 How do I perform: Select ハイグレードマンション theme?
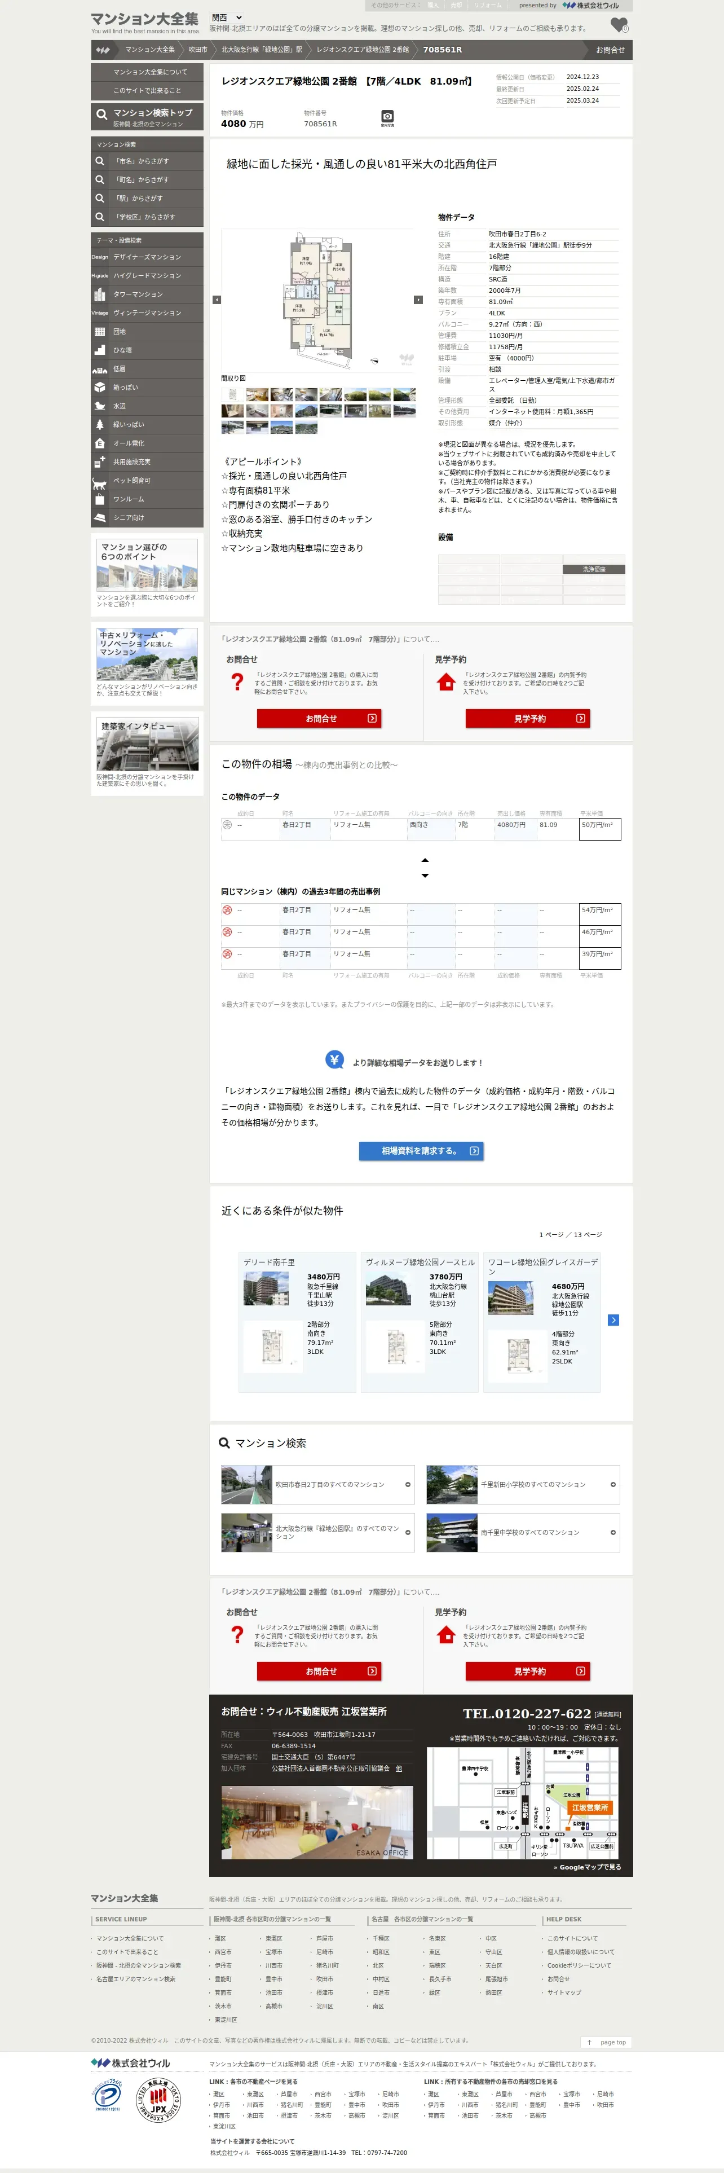[x=148, y=276]
